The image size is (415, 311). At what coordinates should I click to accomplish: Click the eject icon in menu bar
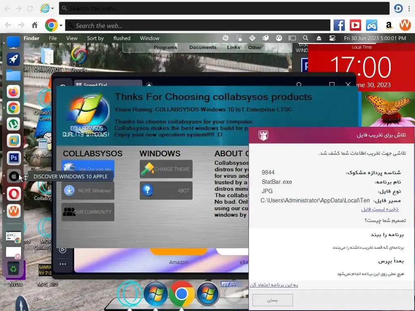pyautogui.click(x=319, y=38)
